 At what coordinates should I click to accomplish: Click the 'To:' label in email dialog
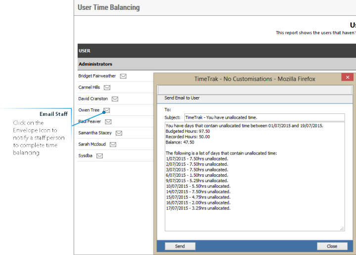[168, 109]
